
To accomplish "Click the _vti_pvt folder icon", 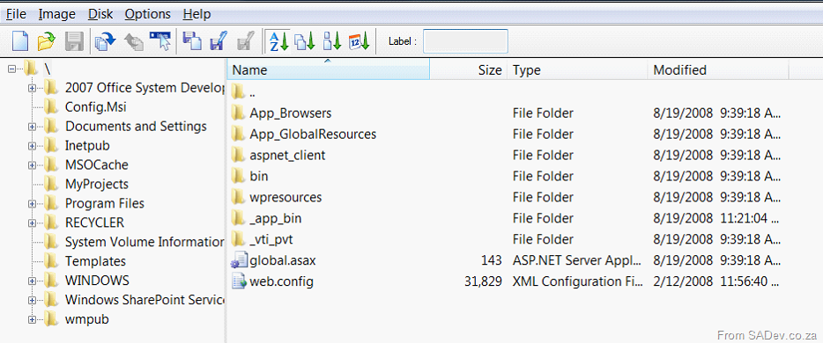I will (x=238, y=239).
